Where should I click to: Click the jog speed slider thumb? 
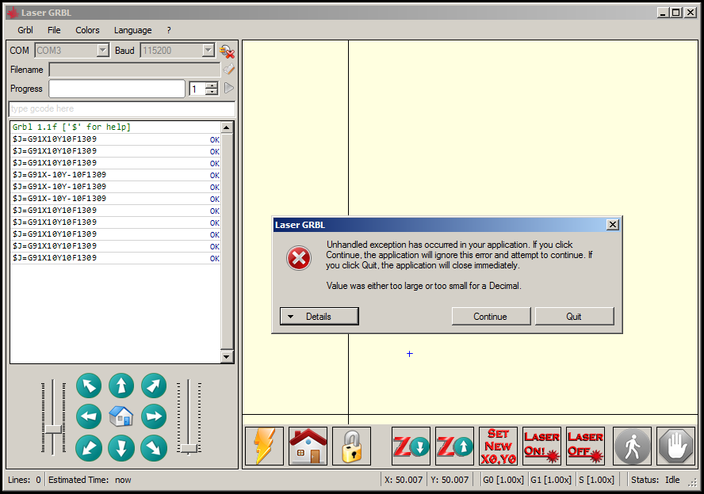(53, 429)
